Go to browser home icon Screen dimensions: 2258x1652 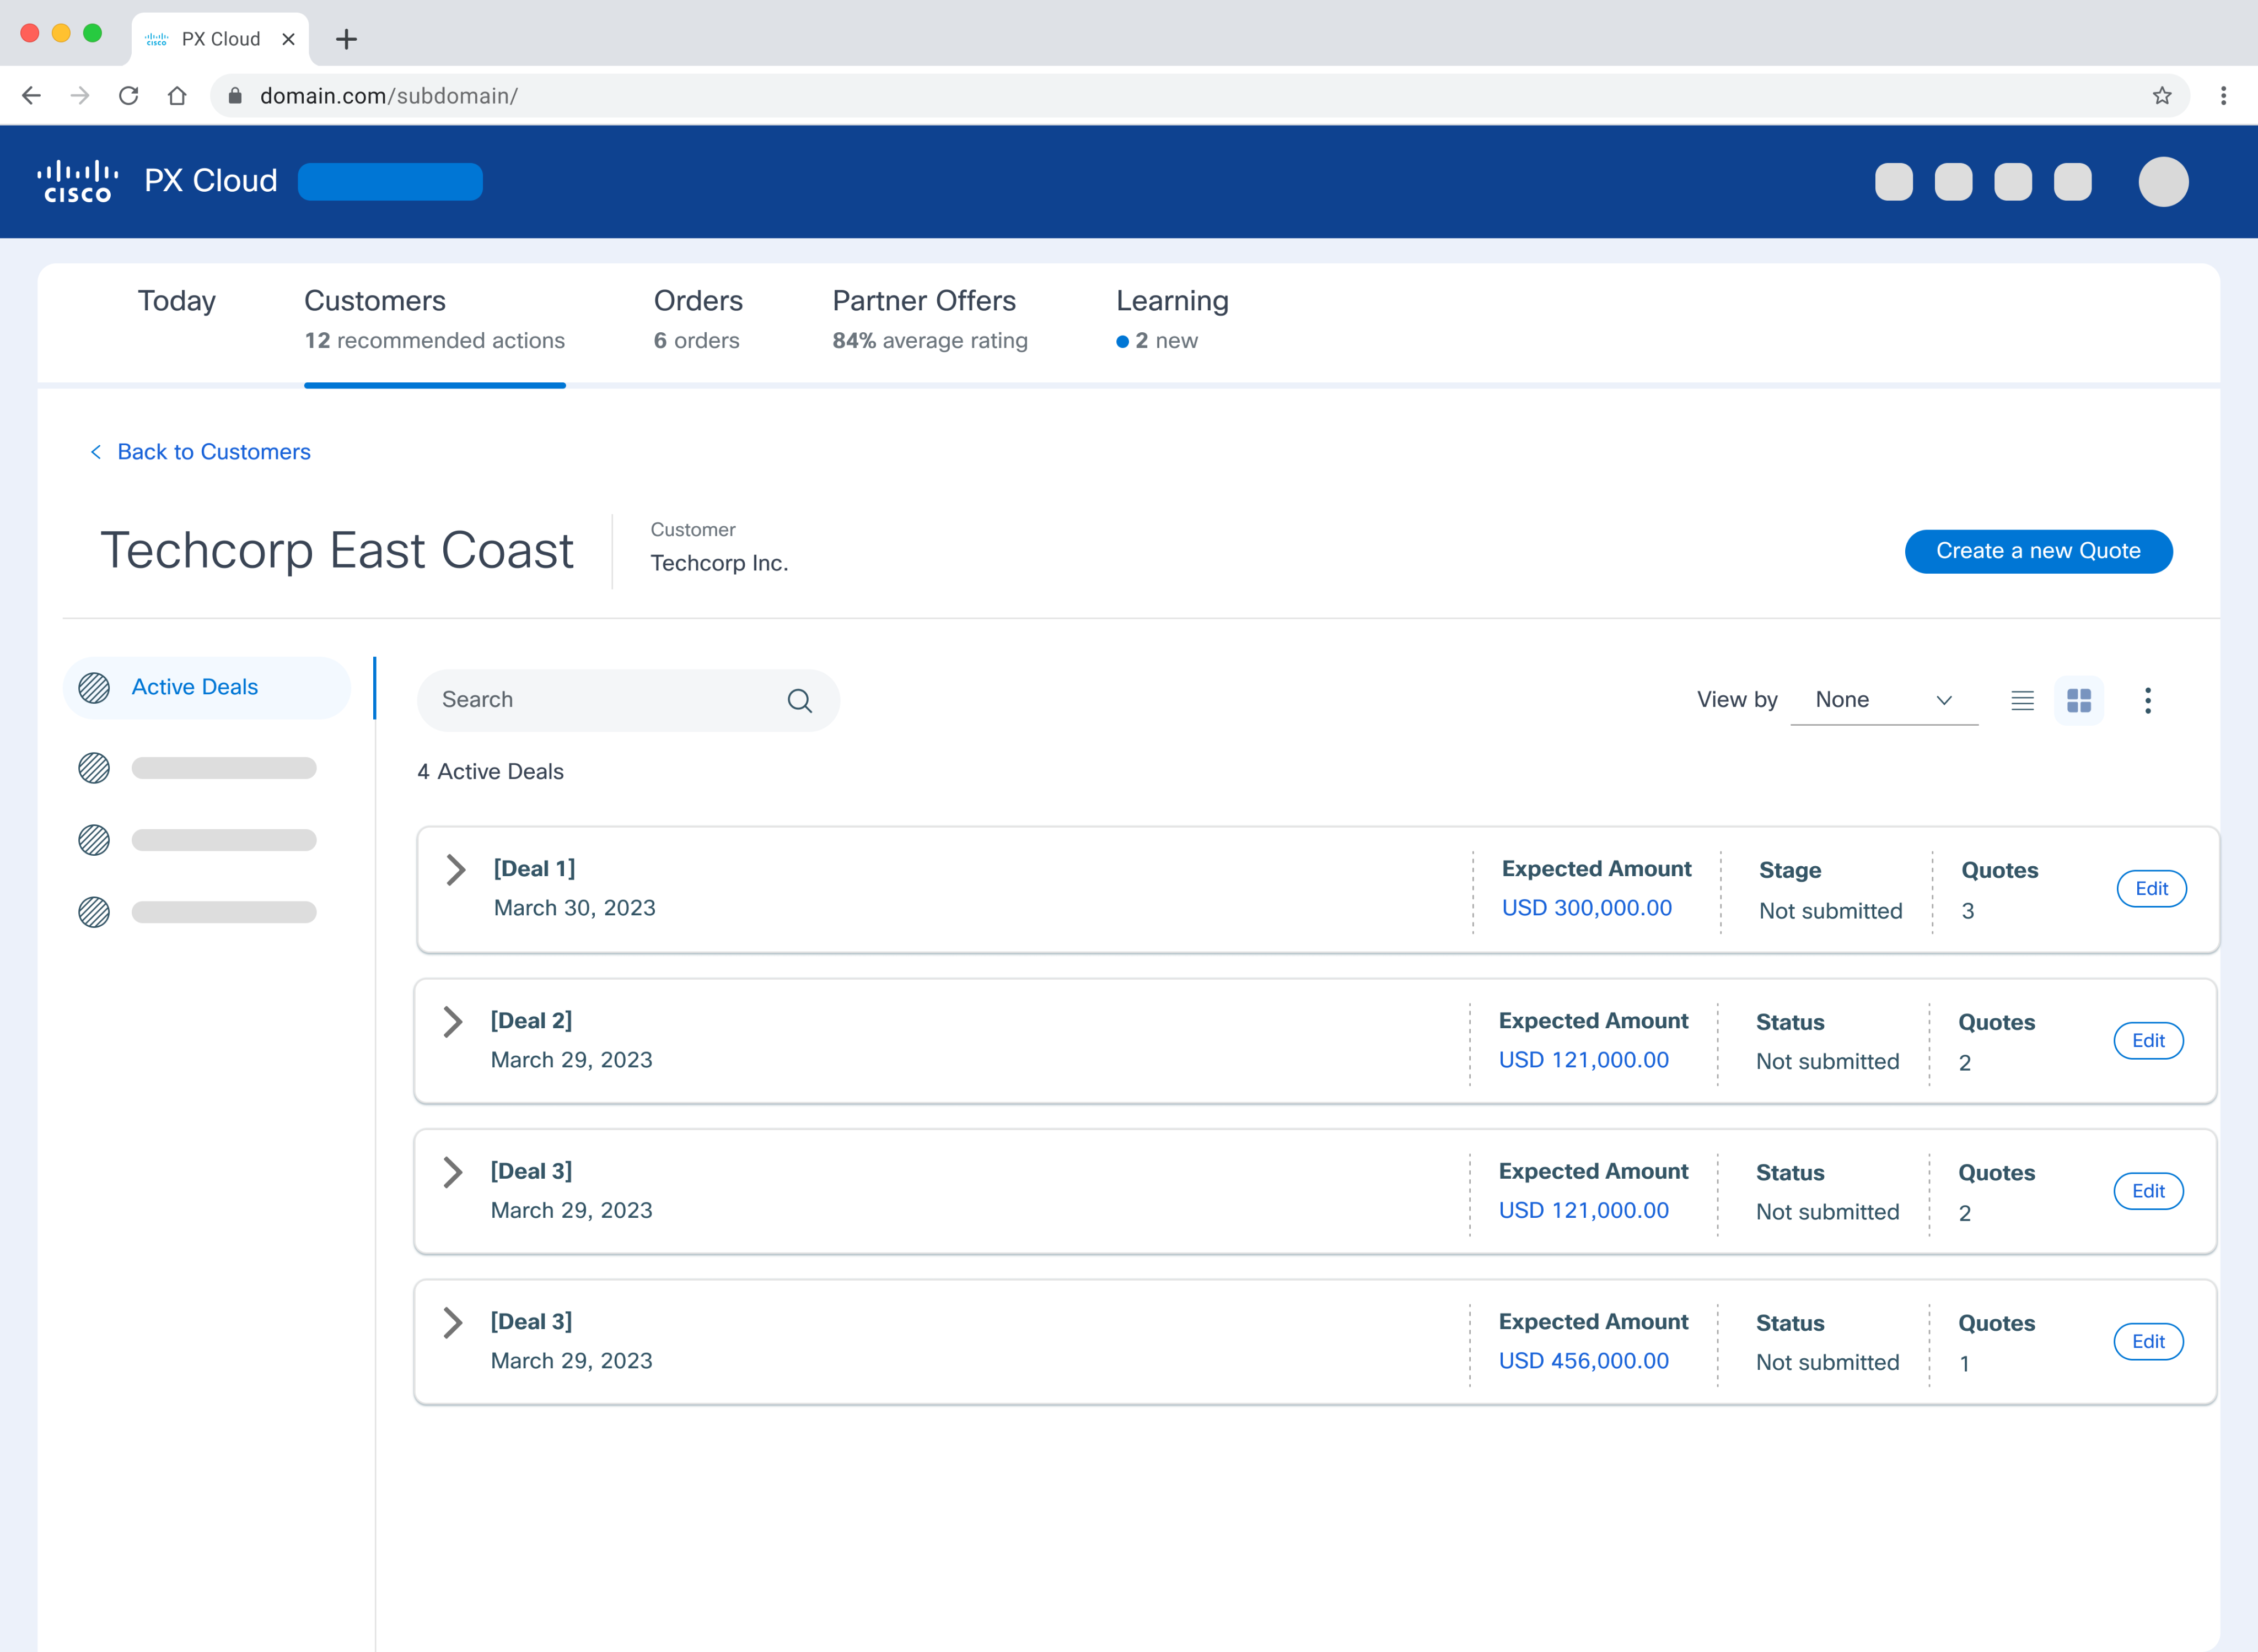pos(177,96)
